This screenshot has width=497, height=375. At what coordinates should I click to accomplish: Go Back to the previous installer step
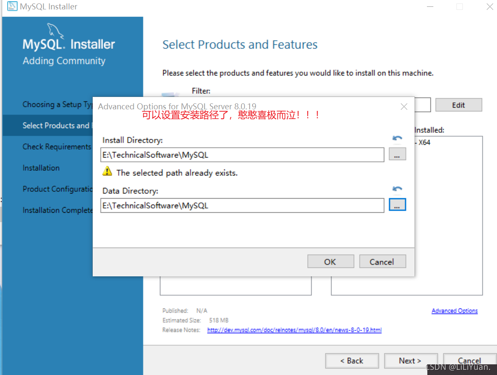352,361
